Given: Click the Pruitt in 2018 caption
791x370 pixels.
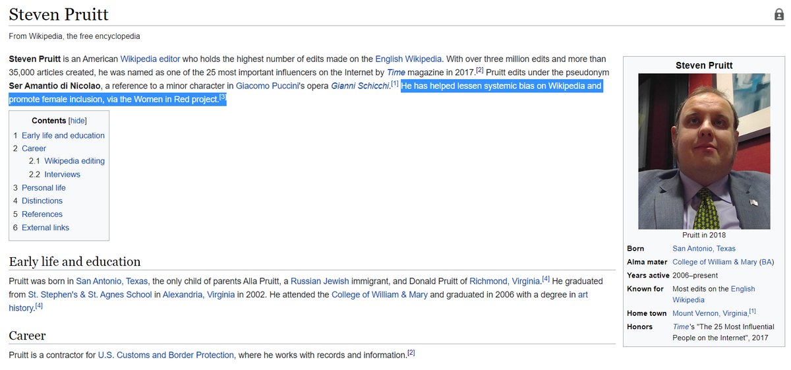Looking at the screenshot, I should [x=704, y=235].
